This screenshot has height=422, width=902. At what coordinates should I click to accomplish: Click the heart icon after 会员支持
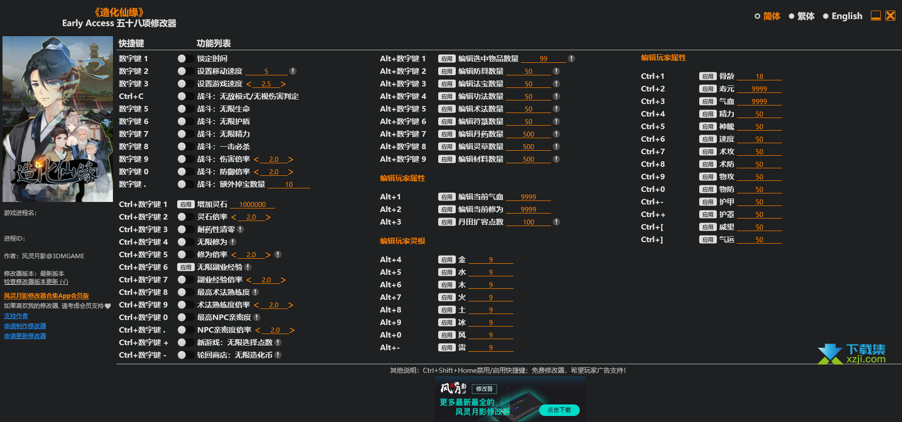pos(107,306)
